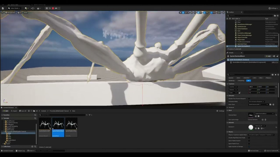The width and height of the screenshot is (280, 157).
Task: Select the SpiderSkeletalMesh asset thumbnail
Action: pos(58,127)
